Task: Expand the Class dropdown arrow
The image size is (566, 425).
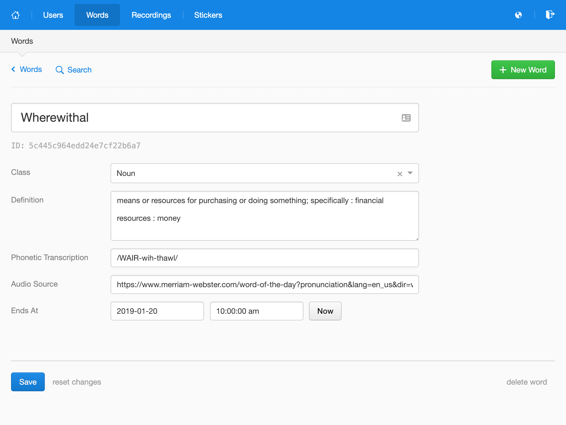Action: click(x=410, y=173)
